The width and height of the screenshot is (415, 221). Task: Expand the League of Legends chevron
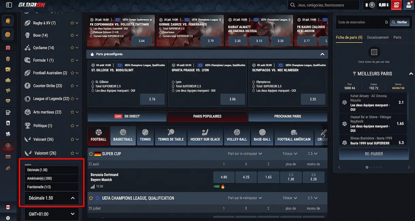(77, 99)
